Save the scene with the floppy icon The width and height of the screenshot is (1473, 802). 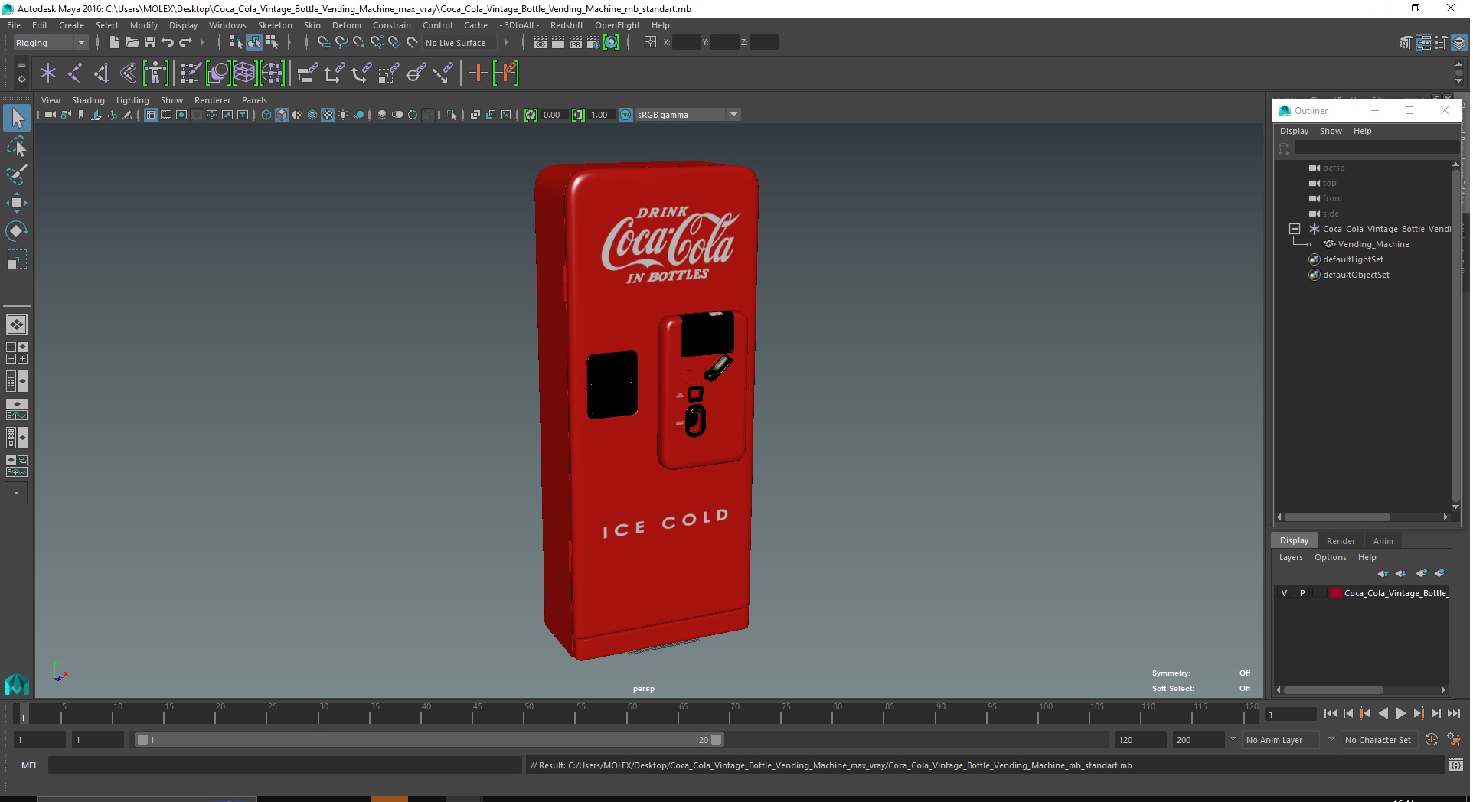(150, 43)
